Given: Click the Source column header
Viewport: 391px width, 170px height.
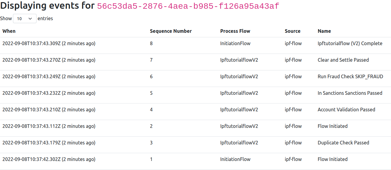Looking at the screenshot, I should [x=292, y=31].
